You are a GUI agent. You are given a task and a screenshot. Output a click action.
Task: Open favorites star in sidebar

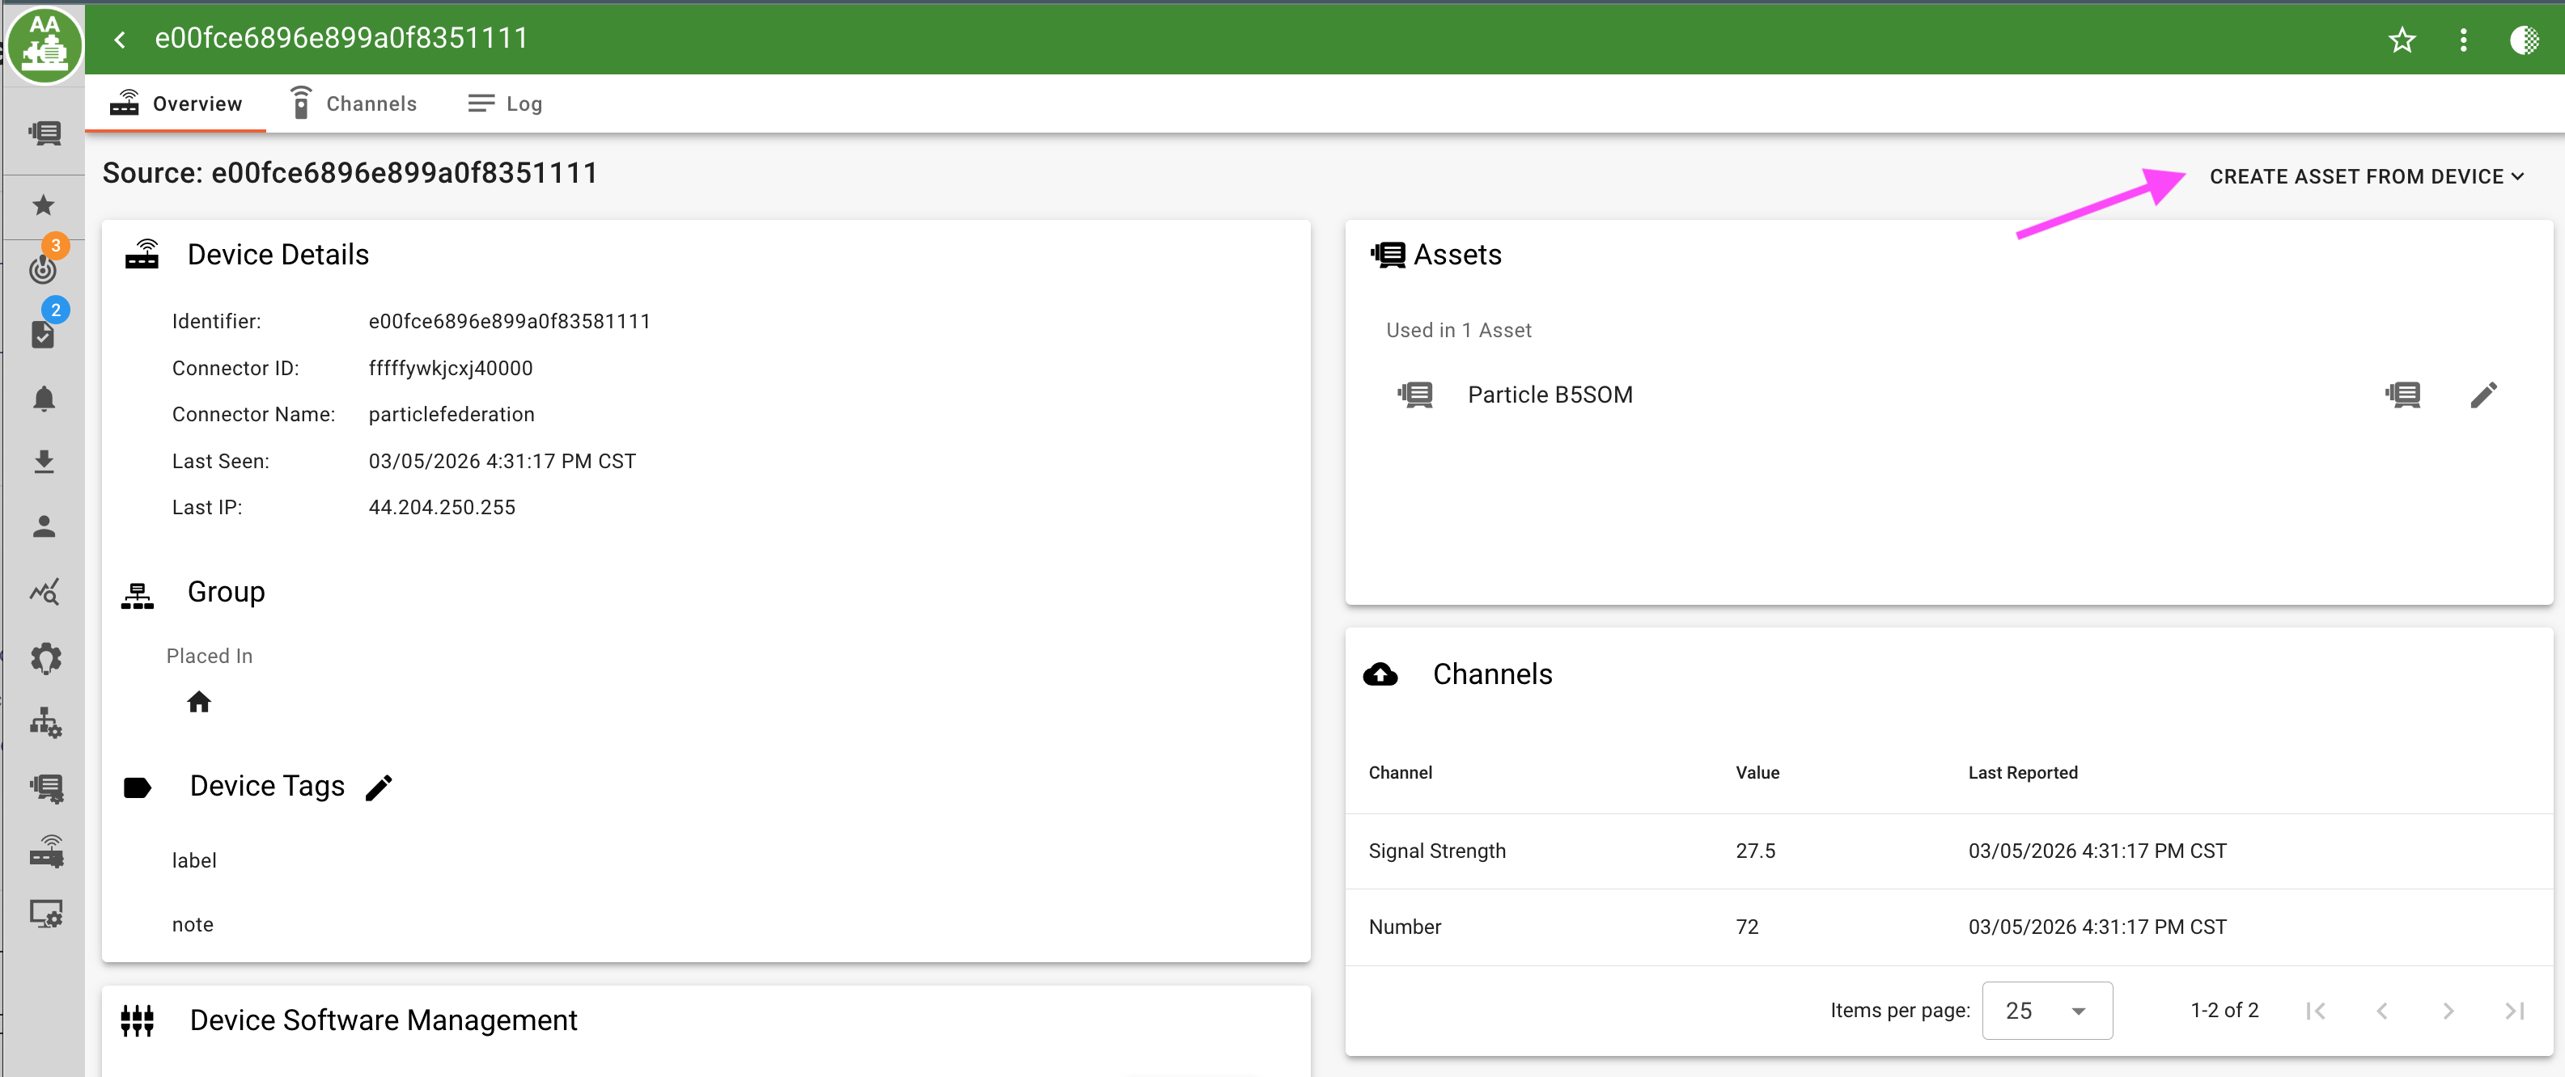pos(44,205)
